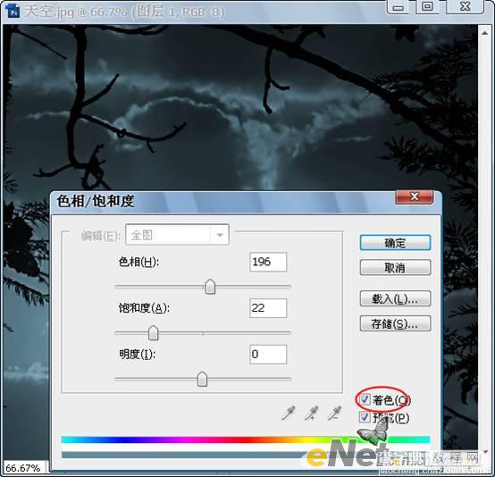Click the 色相/饱和度 dialog title
The height and width of the screenshot is (477, 495).
pyautogui.click(x=96, y=201)
